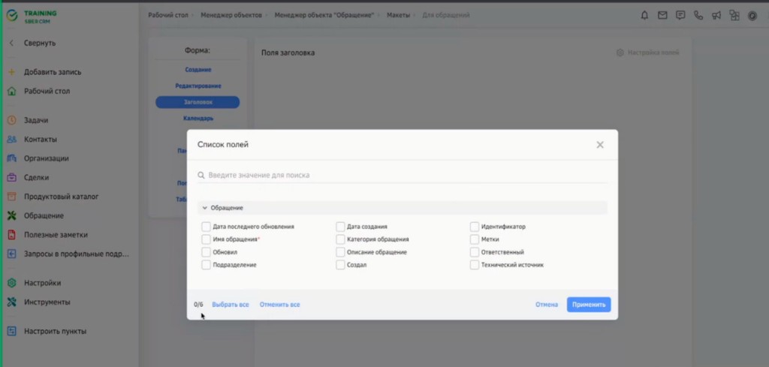The height and width of the screenshot is (367, 769).
Task: Go to 'Рабочий стол' breadcrumb
Action: pyautogui.click(x=167, y=15)
